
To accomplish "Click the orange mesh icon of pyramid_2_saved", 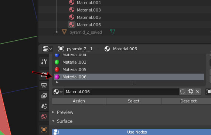I will pyautogui.click(x=64, y=32).
